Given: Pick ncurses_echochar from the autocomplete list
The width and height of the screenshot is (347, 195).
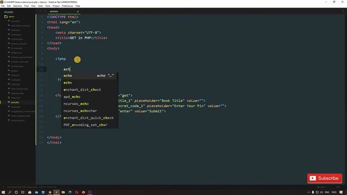Looking at the screenshot, I should pos(89,110).
